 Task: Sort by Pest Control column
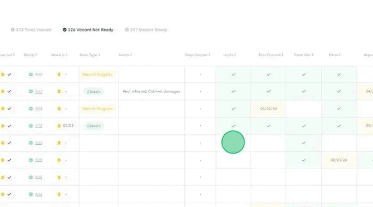click(271, 55)
